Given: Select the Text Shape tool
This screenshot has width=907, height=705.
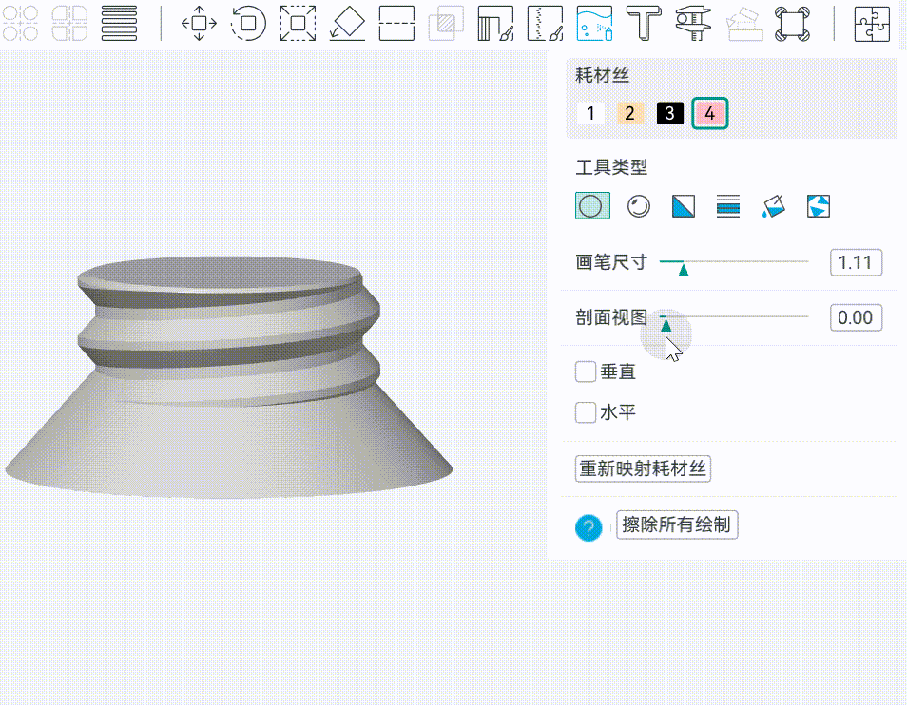Looking at the screenshot, I should point(644,23).
